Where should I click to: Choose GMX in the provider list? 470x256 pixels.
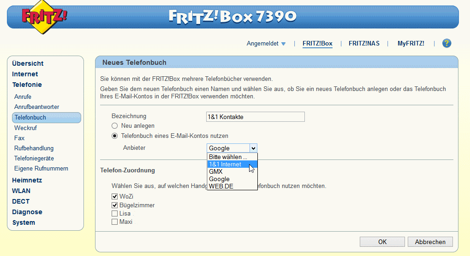[x=216, y=172]
